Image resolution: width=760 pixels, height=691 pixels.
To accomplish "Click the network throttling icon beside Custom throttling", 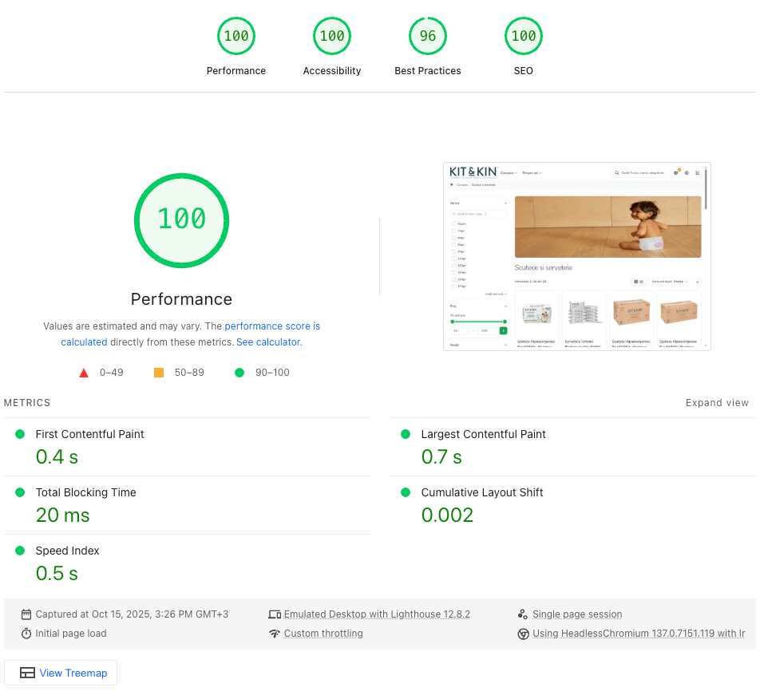I will tap(275, 633).
